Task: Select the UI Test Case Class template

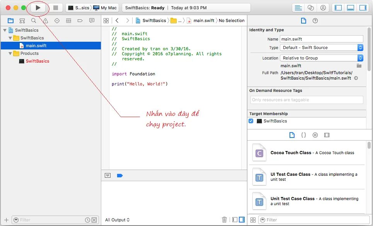Action: click(x=307, y=177)
